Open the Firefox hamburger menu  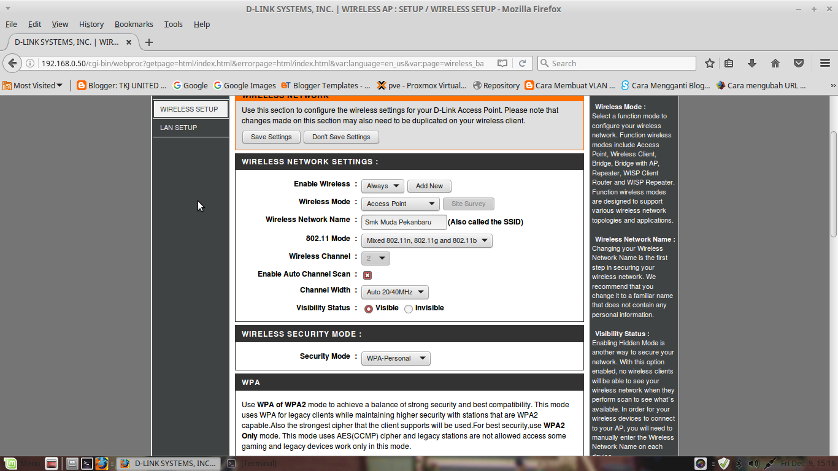click(x=825, y=63)
